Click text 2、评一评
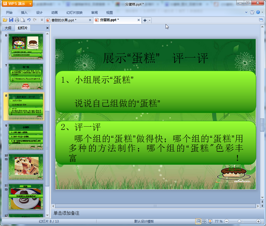 coord(81,127)
